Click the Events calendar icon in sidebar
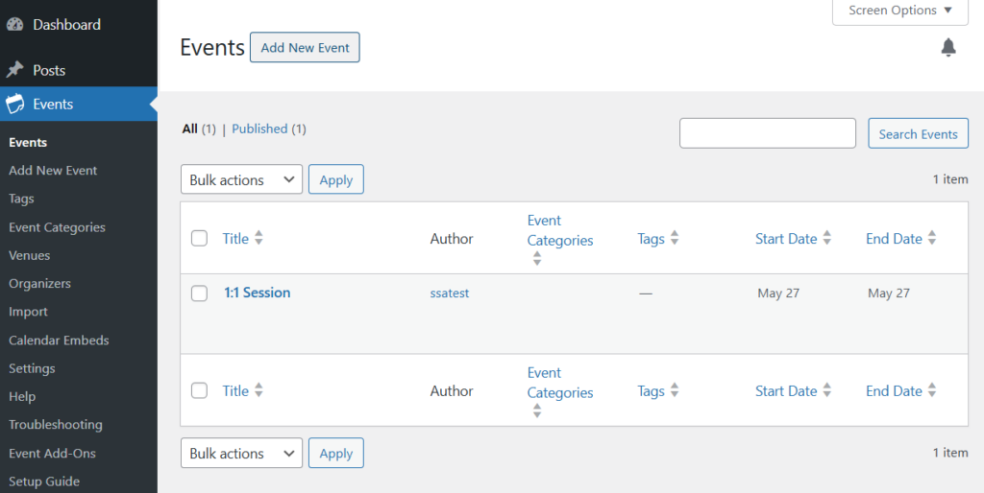The width and height of the screenshot is (984, 493). pos(15,104)
